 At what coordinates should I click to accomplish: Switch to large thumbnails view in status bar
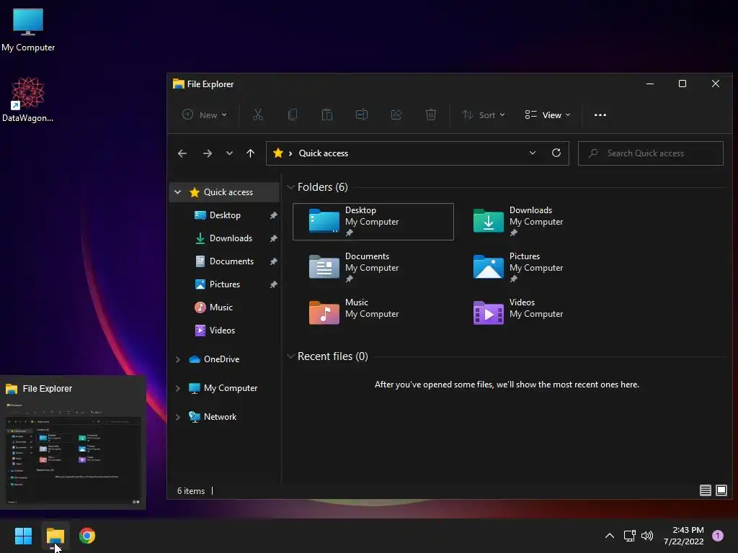[721, 490]
